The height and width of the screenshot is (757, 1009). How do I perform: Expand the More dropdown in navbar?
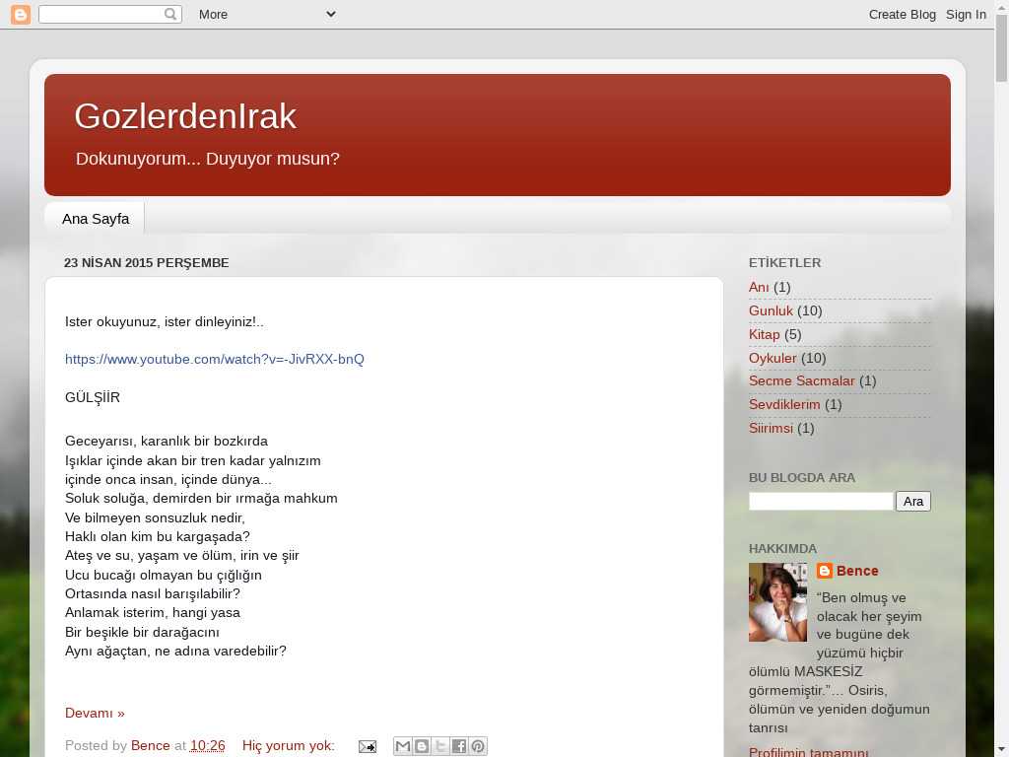[x=266, y=14]
